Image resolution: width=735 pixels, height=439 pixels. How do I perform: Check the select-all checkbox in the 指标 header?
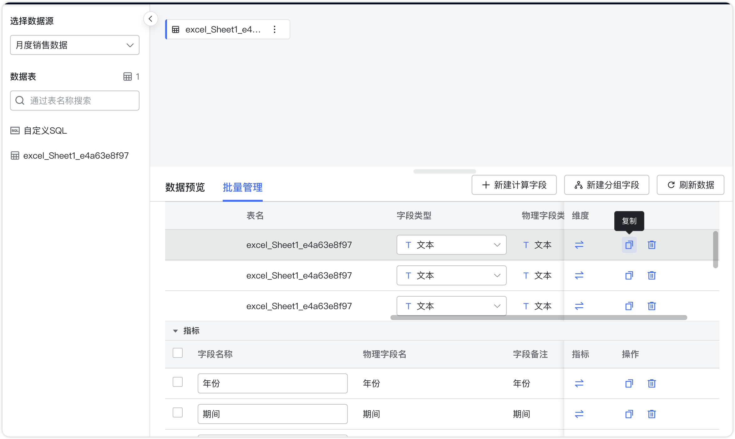pos(178,353)
